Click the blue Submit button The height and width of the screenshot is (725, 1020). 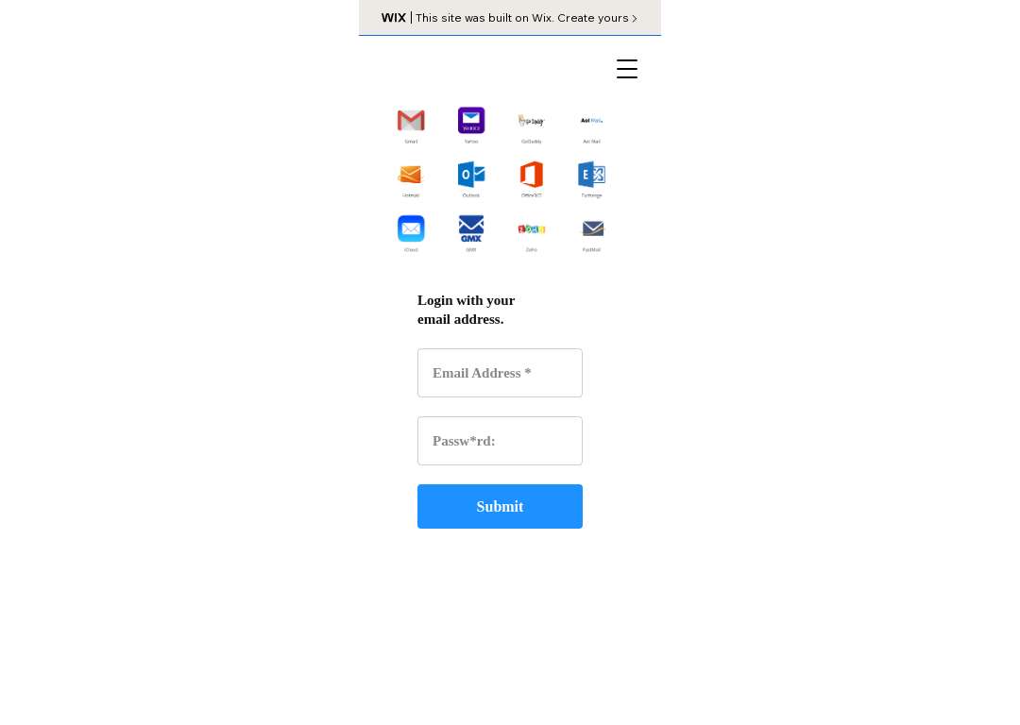pos(500,507)
